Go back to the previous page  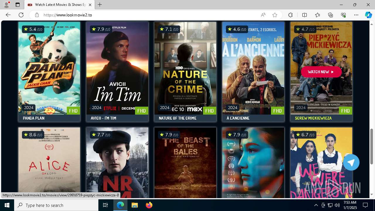pos(8,15)
